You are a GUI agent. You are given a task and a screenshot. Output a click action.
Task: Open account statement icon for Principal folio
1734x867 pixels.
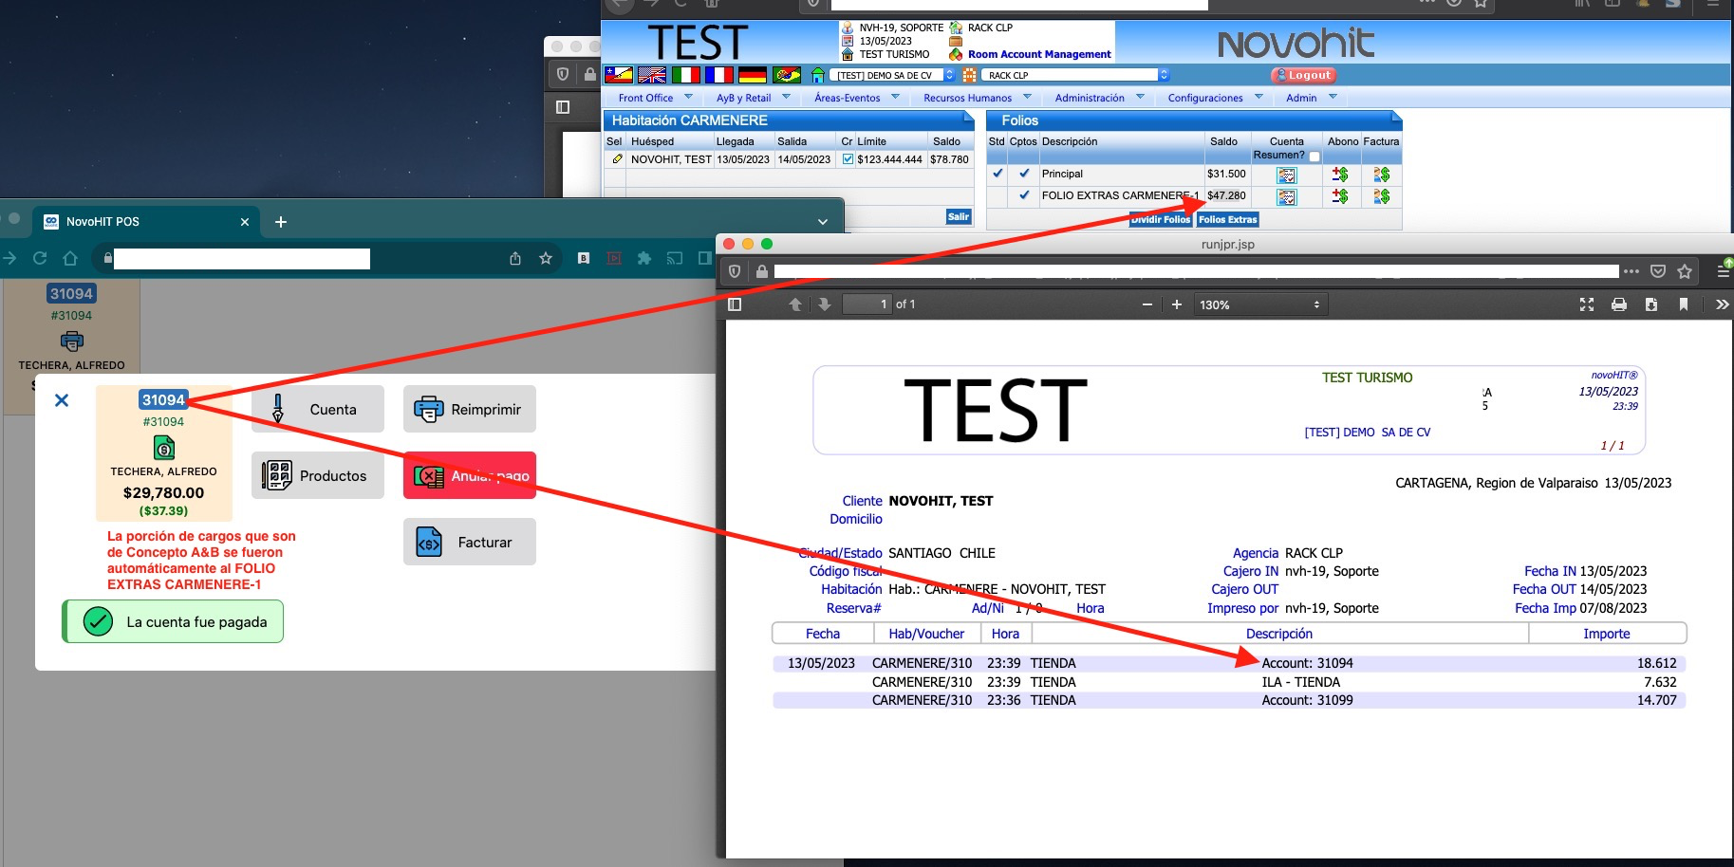click(x=1286, y=175)
